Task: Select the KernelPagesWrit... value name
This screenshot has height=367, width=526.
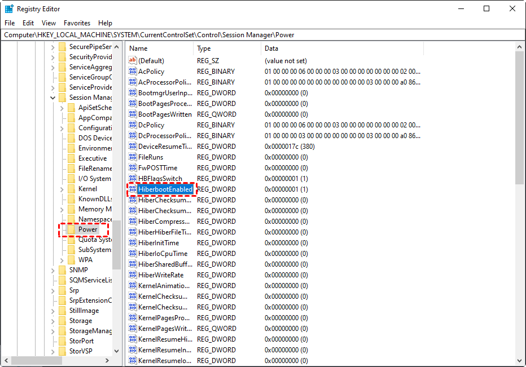Action: click(x=165, y=329)
